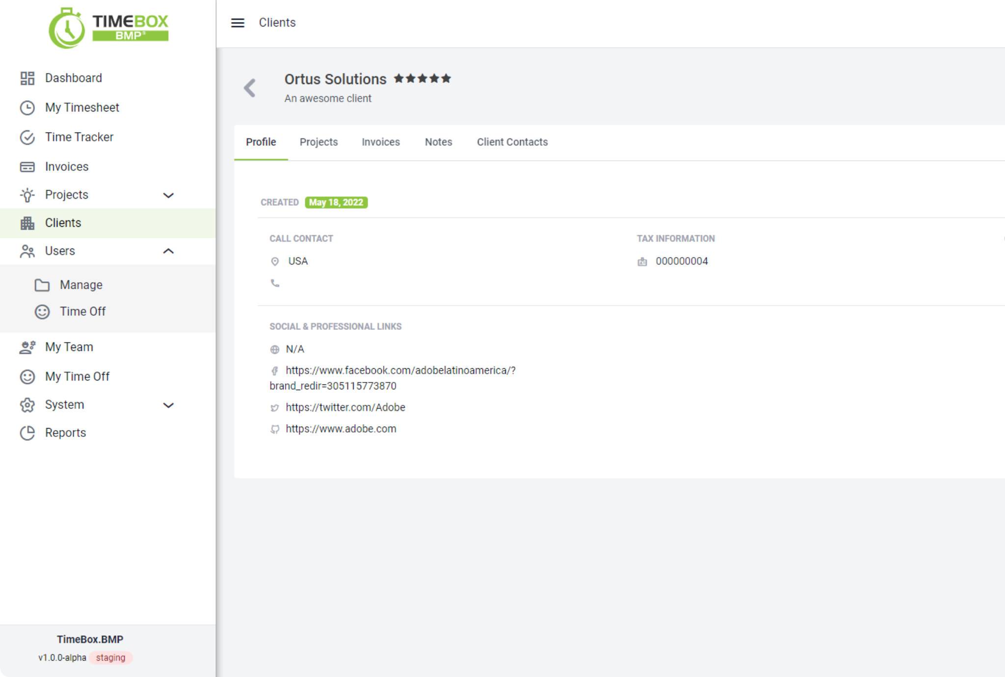
Task: Click the Time Off smiley icon
Action: pos(42,312)
